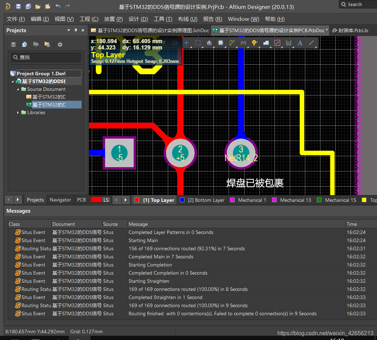Open Projects panel settings gear
The image size is (377, 340).
[60, 45]
